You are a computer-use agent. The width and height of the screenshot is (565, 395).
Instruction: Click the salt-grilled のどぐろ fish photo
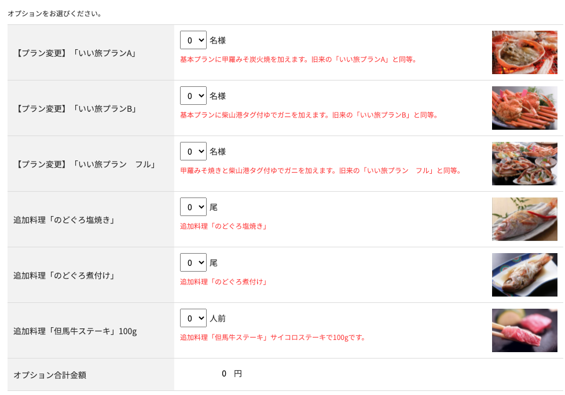click(524, 219)
